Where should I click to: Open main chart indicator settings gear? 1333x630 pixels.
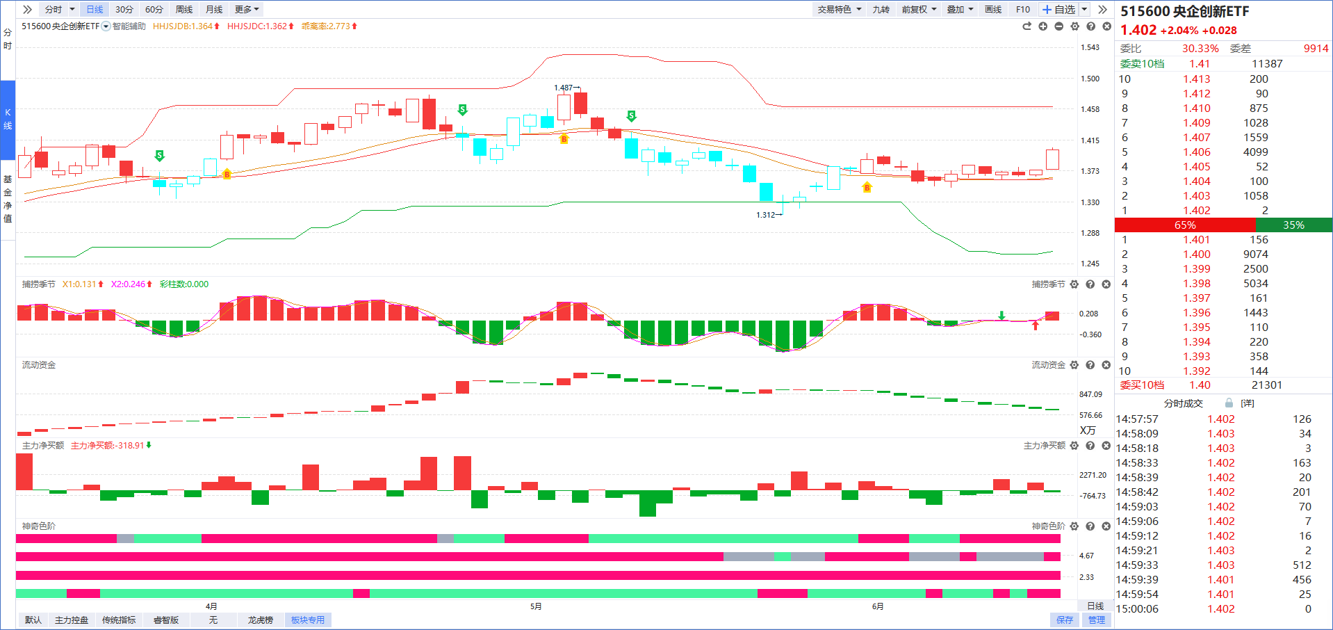1074,26
